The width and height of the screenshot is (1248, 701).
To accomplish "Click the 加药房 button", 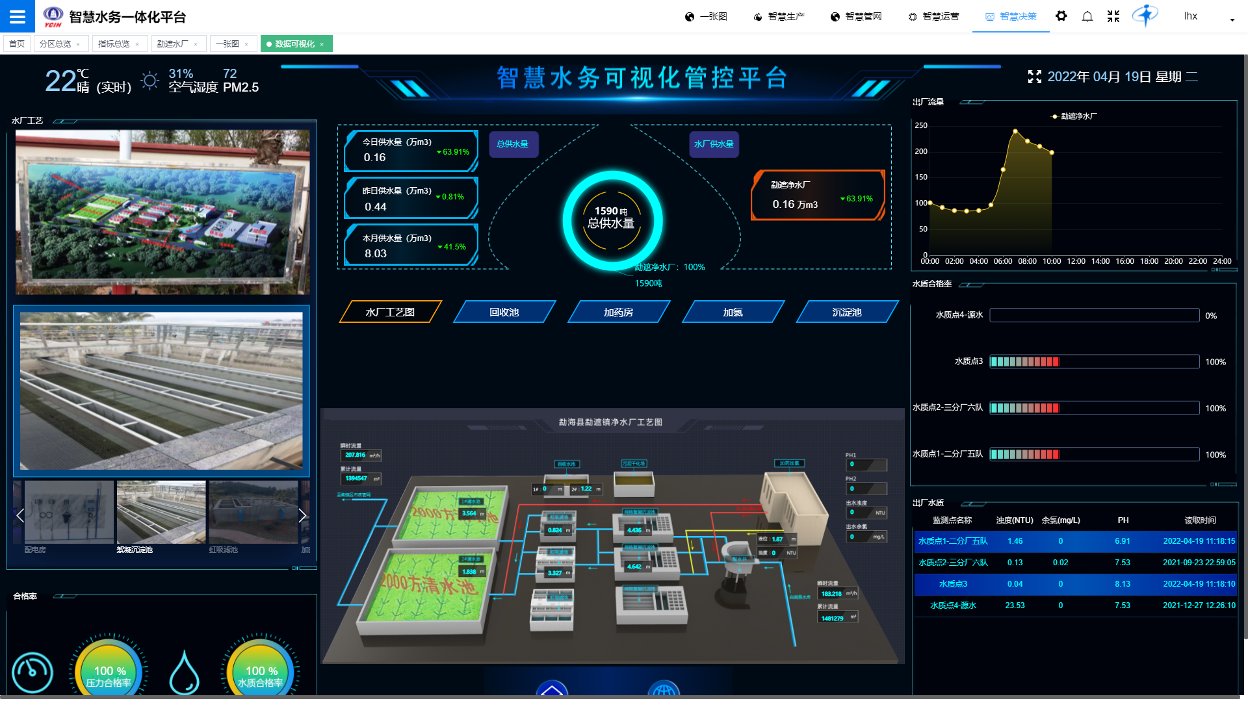I will [x=618, y=312].
